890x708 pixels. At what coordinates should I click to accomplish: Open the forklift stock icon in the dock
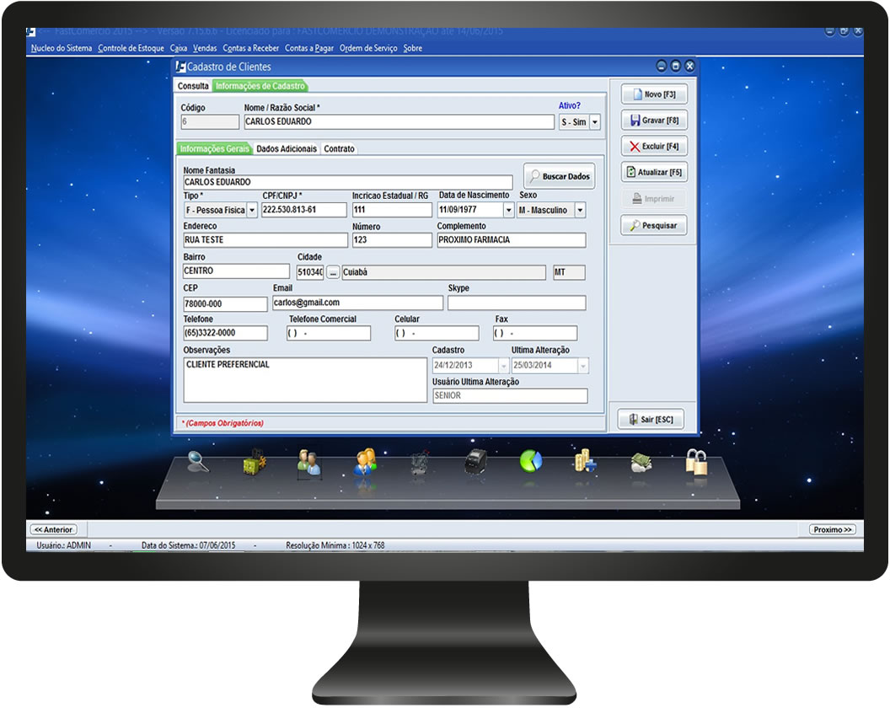tap(254, 464)
